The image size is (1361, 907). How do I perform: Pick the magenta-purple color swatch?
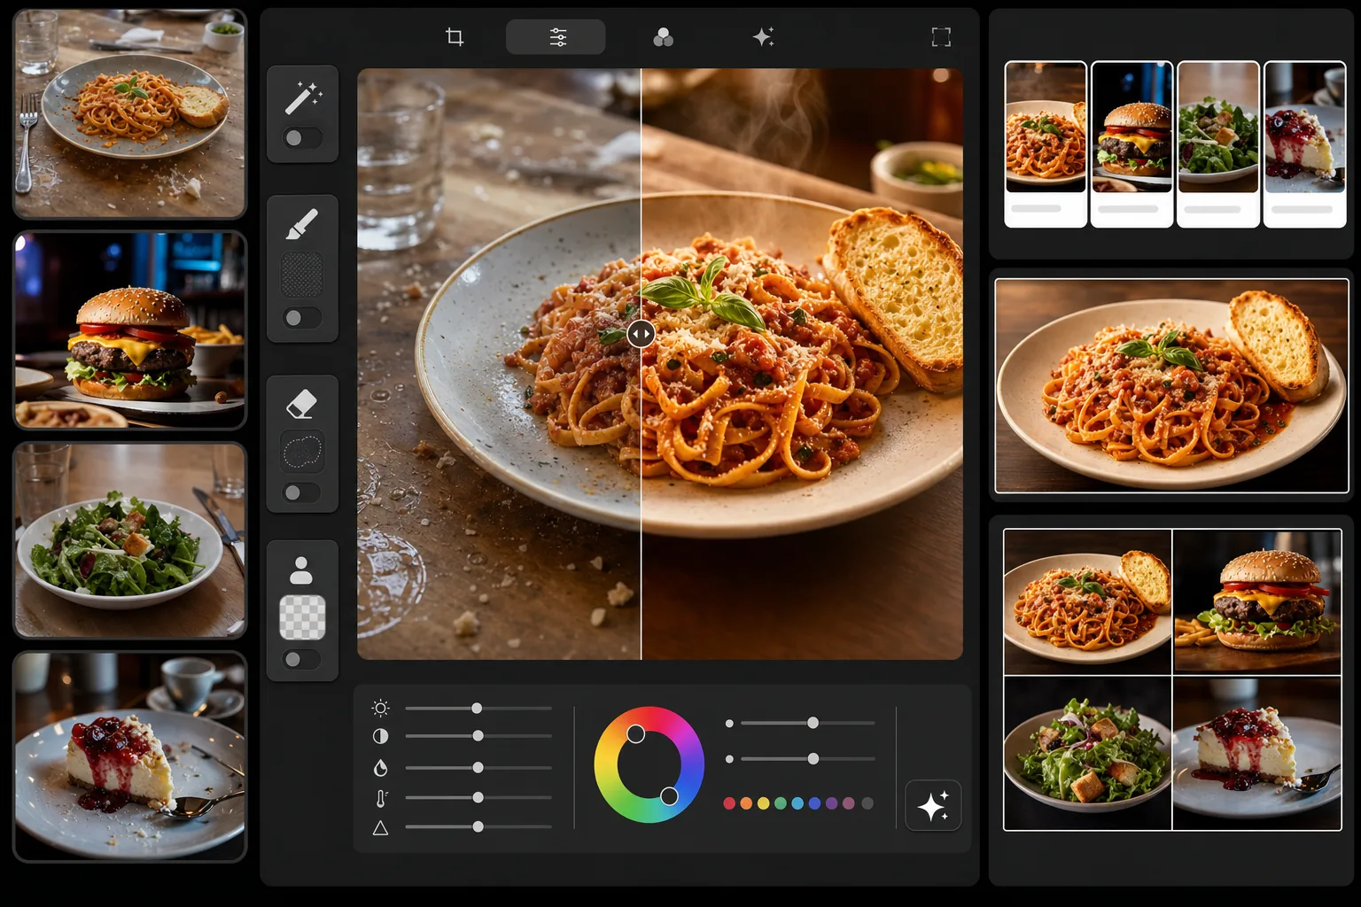point(849,803)
